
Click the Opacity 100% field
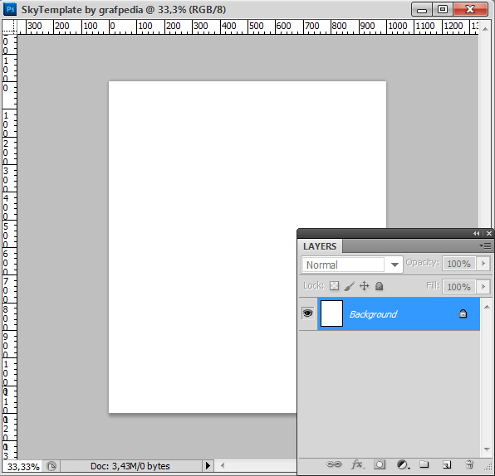click(x=458, y=263)
